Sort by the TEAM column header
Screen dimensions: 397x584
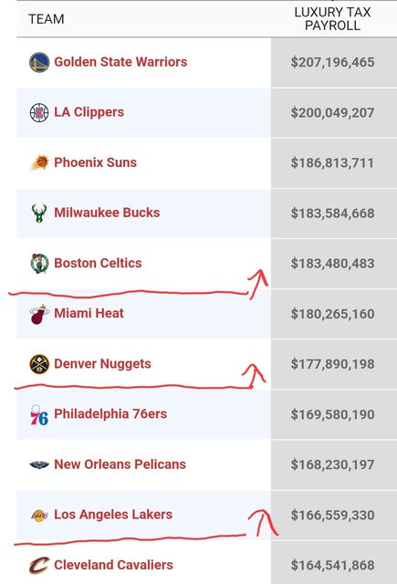(47, 19)
